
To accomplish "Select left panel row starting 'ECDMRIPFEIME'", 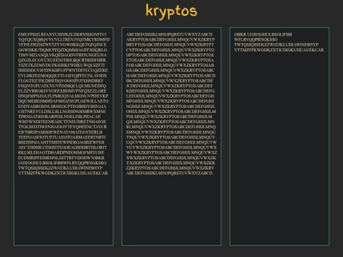I will point(61,158).
